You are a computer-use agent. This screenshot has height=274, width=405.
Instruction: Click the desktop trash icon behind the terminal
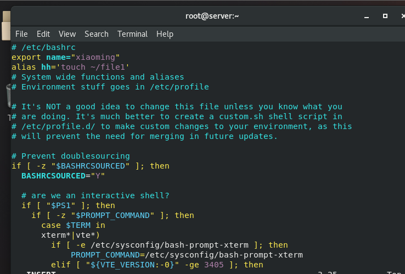click(8, 96)
